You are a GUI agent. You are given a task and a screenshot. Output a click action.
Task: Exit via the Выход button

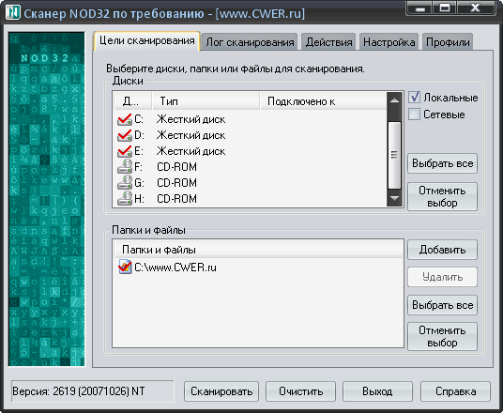(x=377, y=391)
